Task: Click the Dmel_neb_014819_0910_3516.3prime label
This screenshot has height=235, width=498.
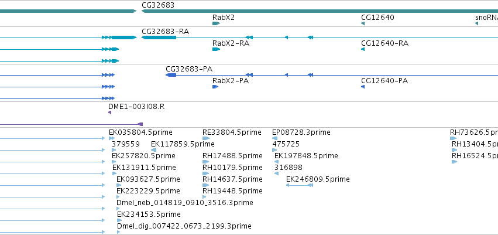Action: (185, 203)
